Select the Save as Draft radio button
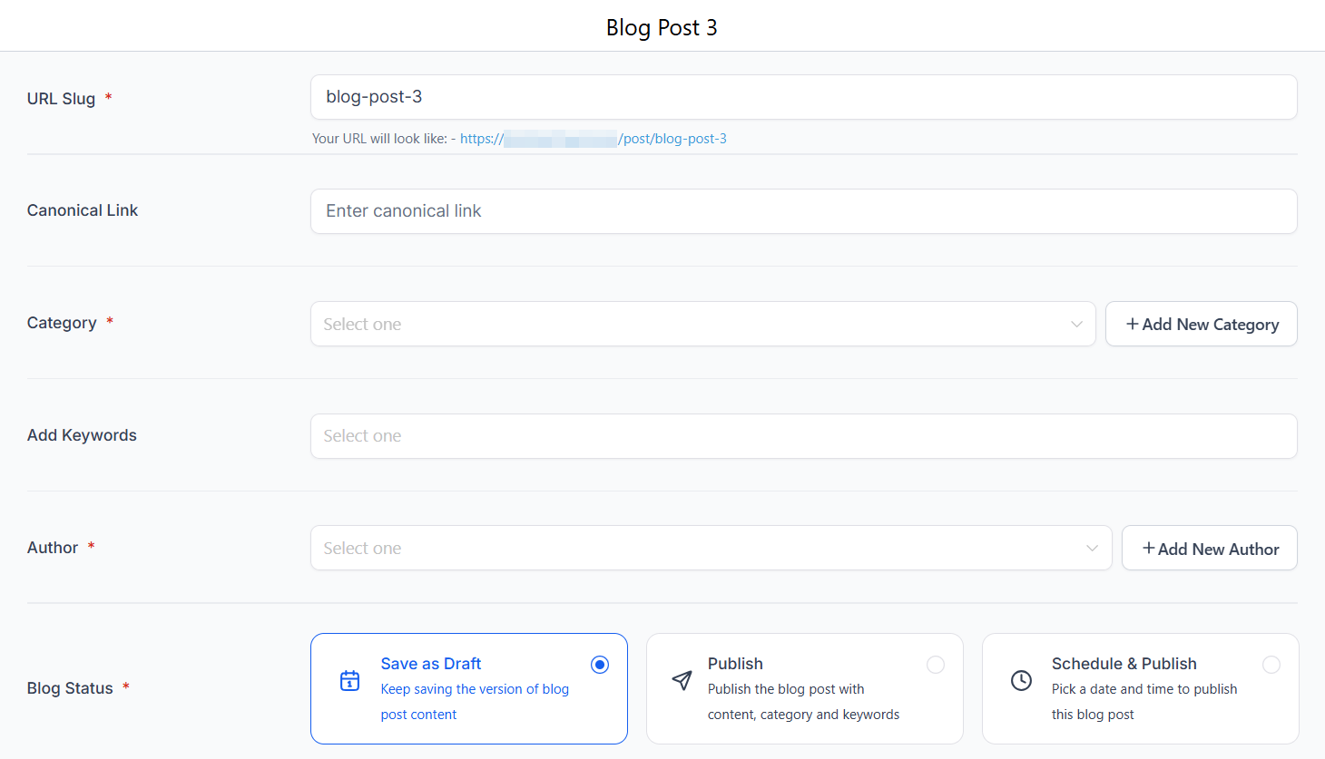Viewport: 1325px width, 759px height. point(600,665)
